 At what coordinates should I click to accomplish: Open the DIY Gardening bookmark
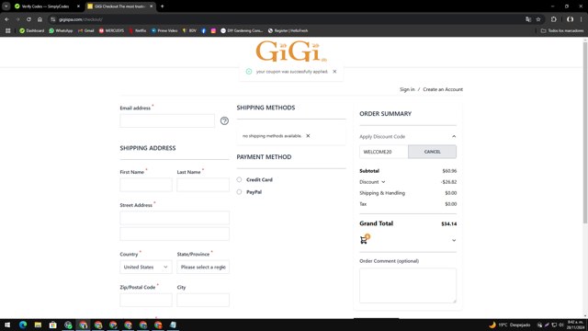[x=242, y=30]
